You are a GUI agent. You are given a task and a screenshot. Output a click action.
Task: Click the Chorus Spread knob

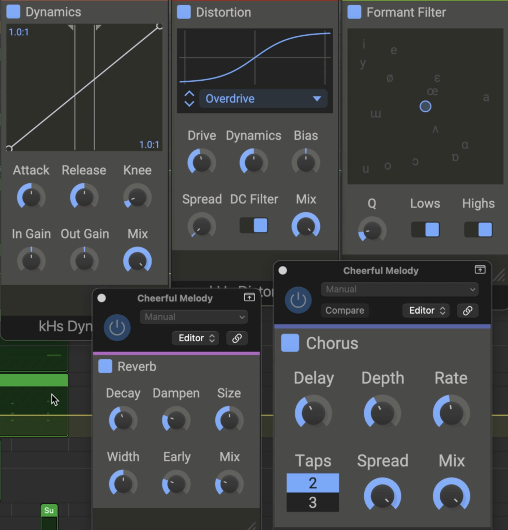[382, 495]
